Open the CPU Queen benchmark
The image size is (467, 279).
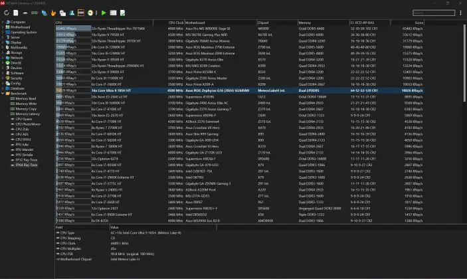(23, 119)
